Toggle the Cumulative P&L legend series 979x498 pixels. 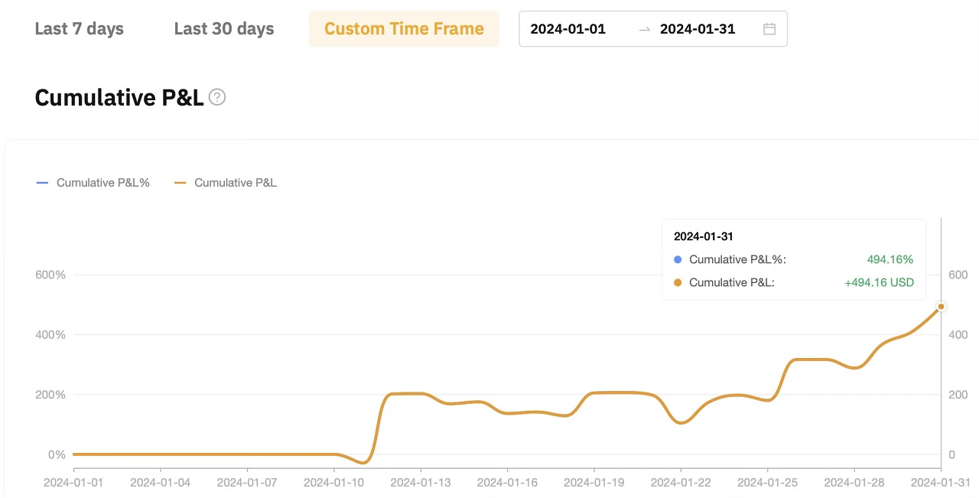point(226,183)
